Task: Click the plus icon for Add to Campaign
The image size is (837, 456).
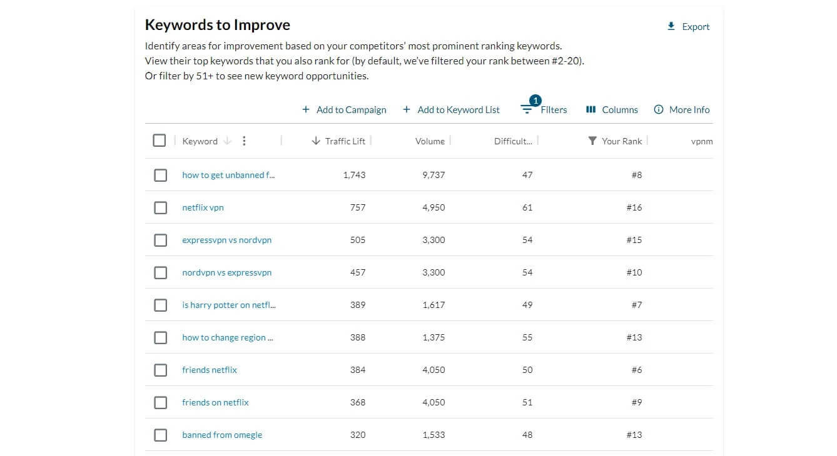Action: click(306, 110)
